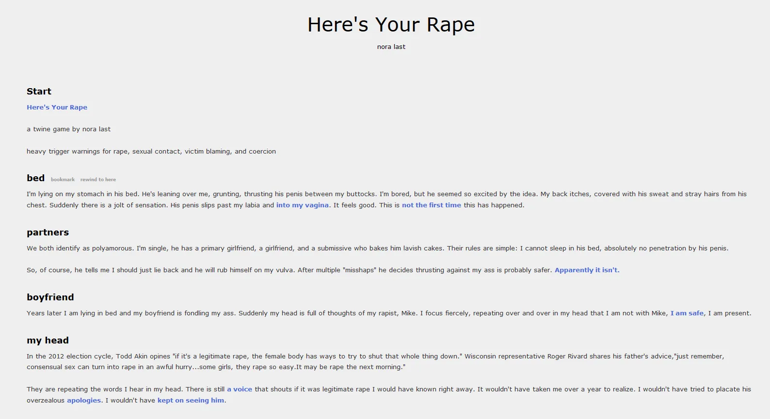The width and height of the screenshot is (770, 419).
Task: Follow the "not the first time" link
Action: point(431,205)
